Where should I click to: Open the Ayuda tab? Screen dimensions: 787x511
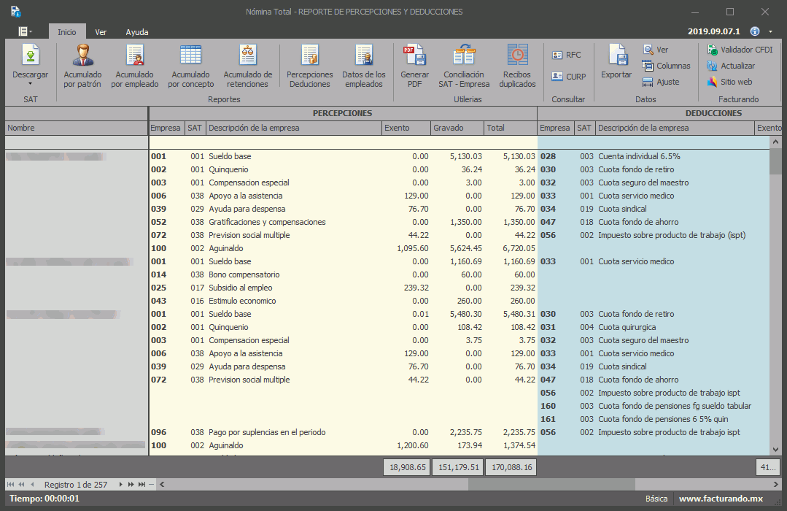click(x=136, y=32)
